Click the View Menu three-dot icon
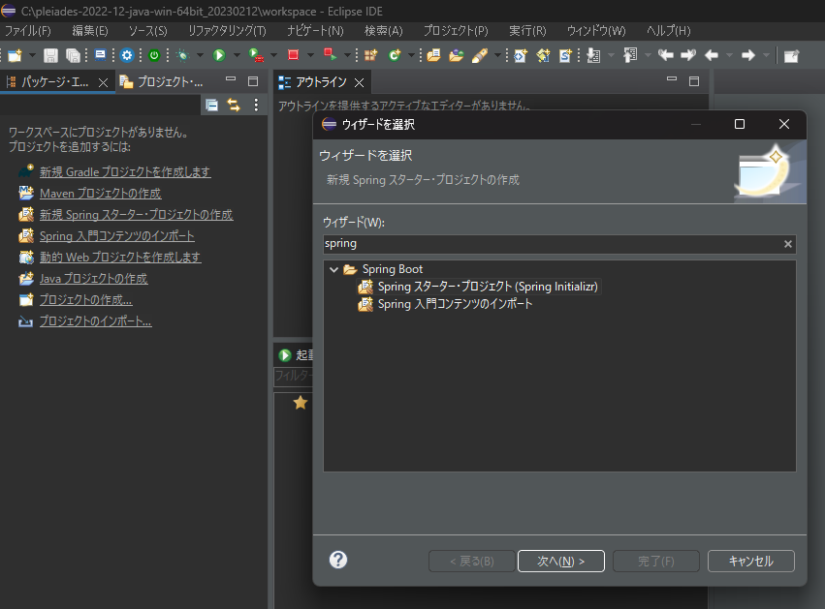Viewport: 825px width, 609px height. pyautogui.click(x=256, y=103)
